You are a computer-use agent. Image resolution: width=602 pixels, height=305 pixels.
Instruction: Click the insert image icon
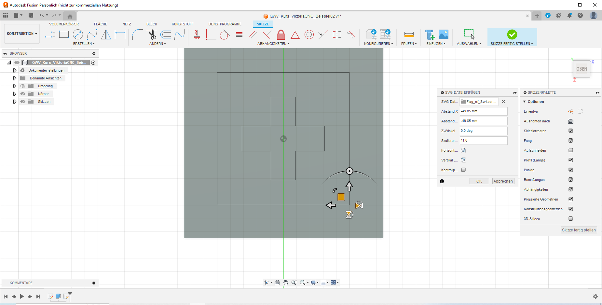click(x=444, y=35)
